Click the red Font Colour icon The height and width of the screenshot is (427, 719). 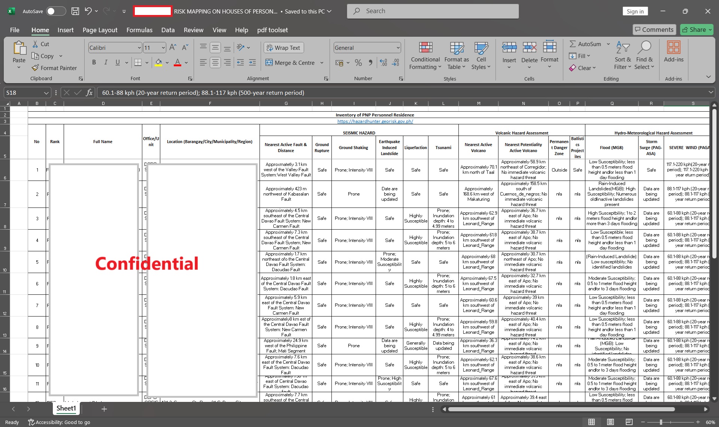[x=178, y=63]
